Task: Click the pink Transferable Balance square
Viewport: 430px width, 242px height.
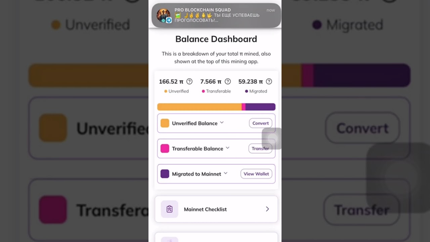Action: 165,149
